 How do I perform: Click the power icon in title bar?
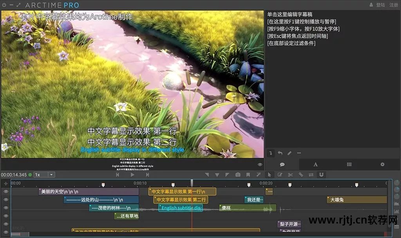coord(4,5)
